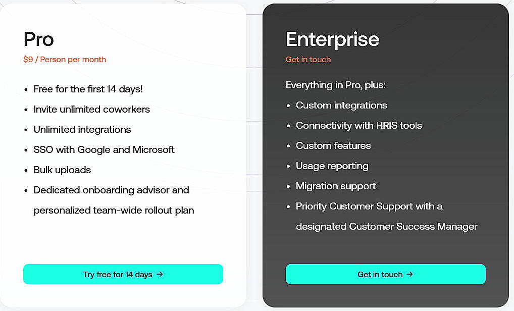Click the bullet marker next to Usage reporting

pyautogui.click(x=288, y=166)
